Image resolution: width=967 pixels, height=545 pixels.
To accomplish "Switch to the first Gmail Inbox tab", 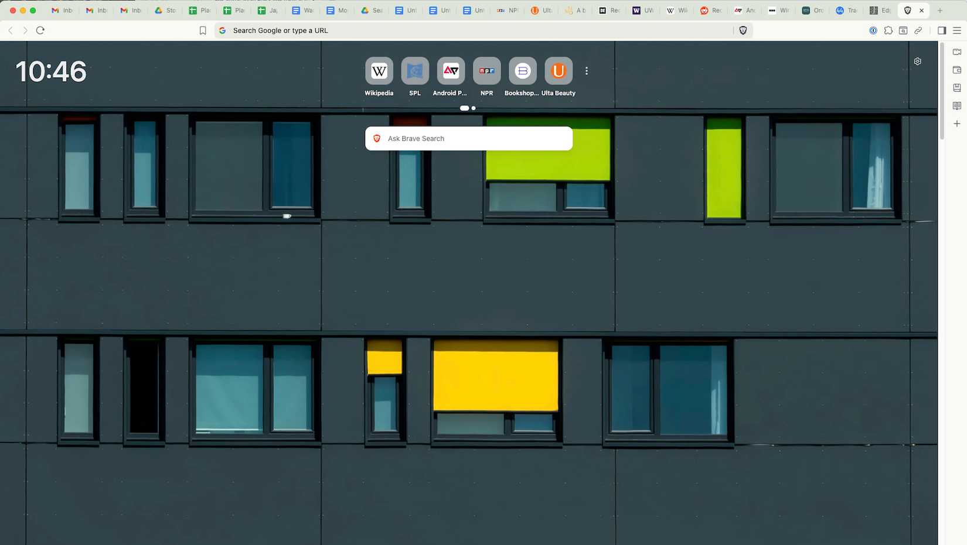I will point(62,11).
